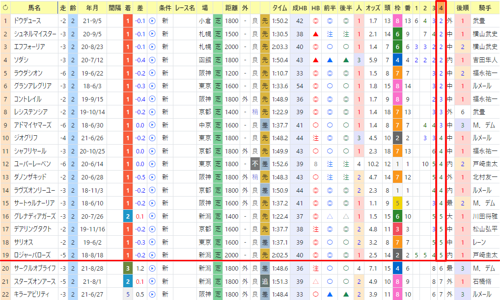500x300 pixels.
Task: Click the yellow frame number 5 for サートゥルナーリア
Action: 397,203
